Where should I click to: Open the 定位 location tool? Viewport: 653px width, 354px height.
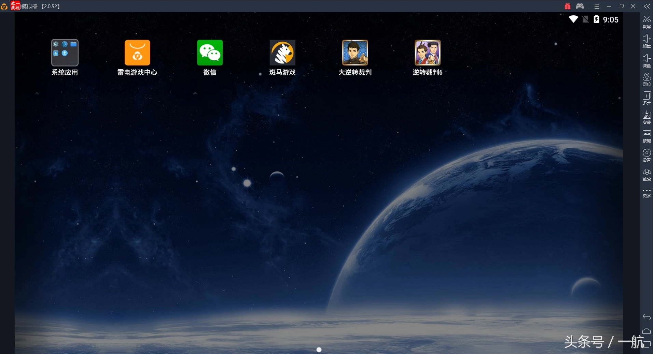tap(647, 79)
